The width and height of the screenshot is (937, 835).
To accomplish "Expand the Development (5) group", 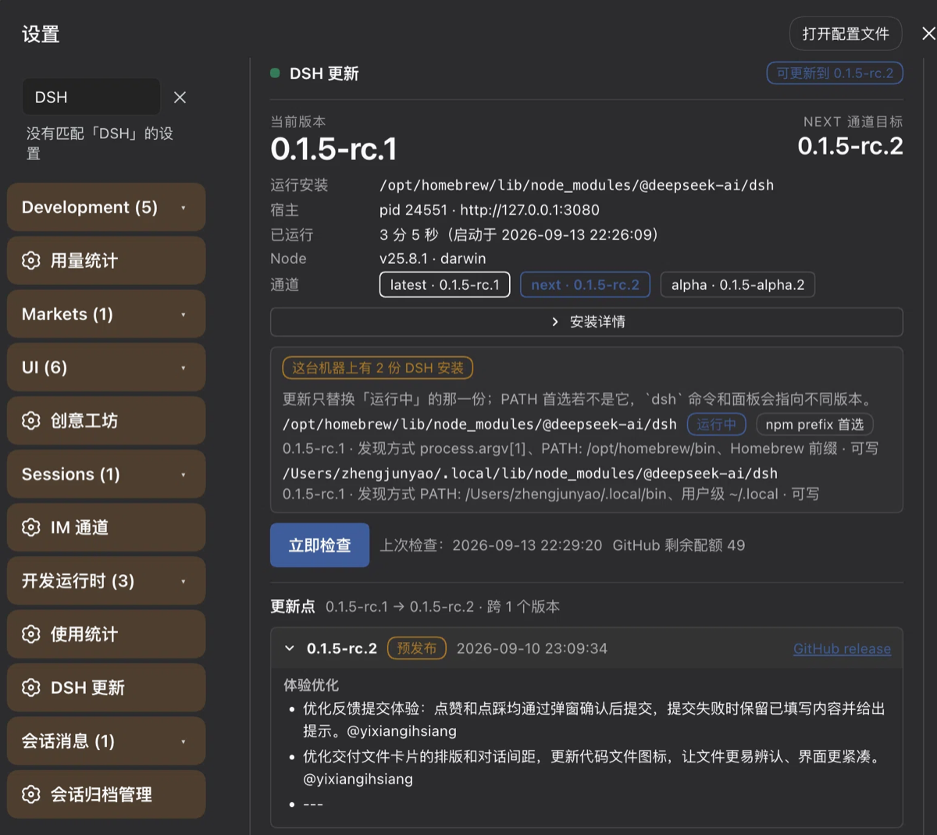I will pos(106,207).
